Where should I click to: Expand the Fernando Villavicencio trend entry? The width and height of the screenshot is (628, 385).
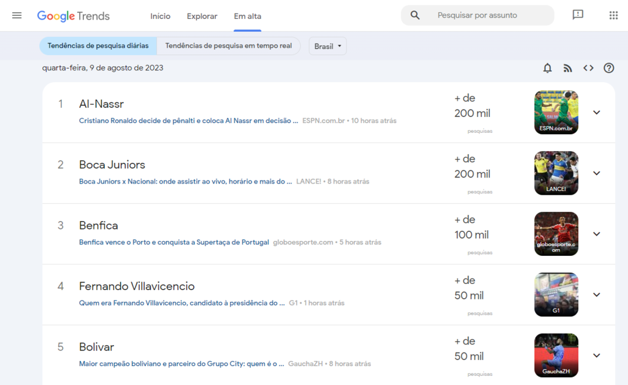point(596,294)
